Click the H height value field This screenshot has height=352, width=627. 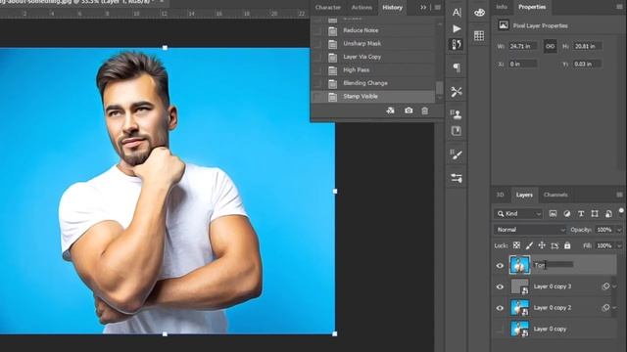point(588,46)
